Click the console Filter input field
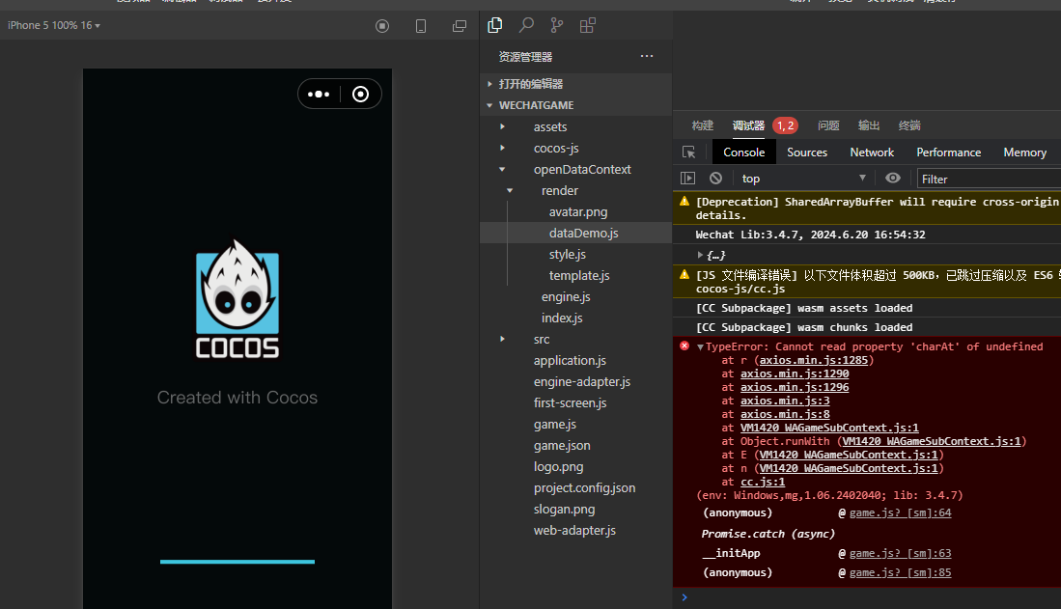Viewport: 1061px width, 609px height. pos(989,179)
